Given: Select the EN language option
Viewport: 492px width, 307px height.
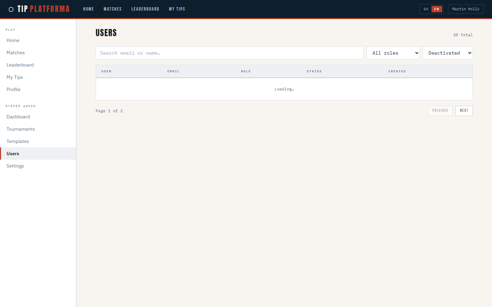Looking at the screenshot, I should tap(436, 9).
